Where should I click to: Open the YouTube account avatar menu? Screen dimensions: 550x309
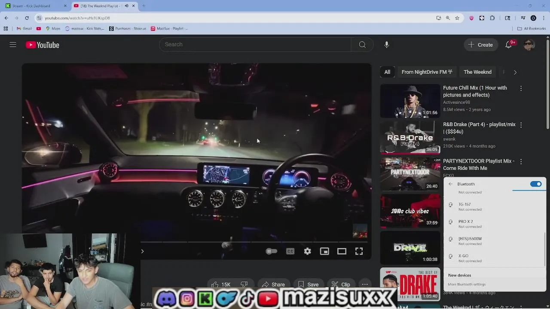529,45
